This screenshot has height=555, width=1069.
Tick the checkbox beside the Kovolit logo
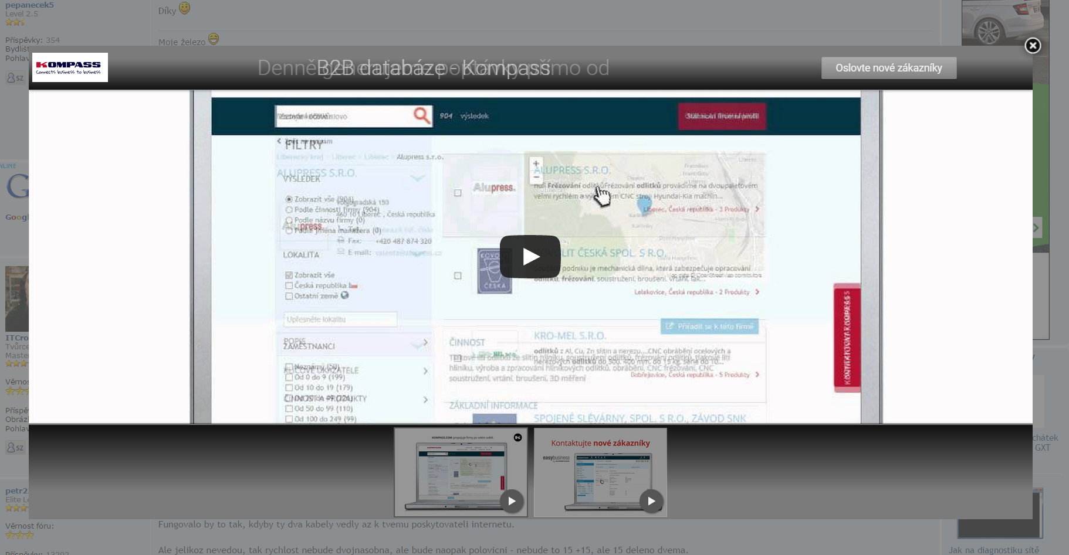click(458, 275)
